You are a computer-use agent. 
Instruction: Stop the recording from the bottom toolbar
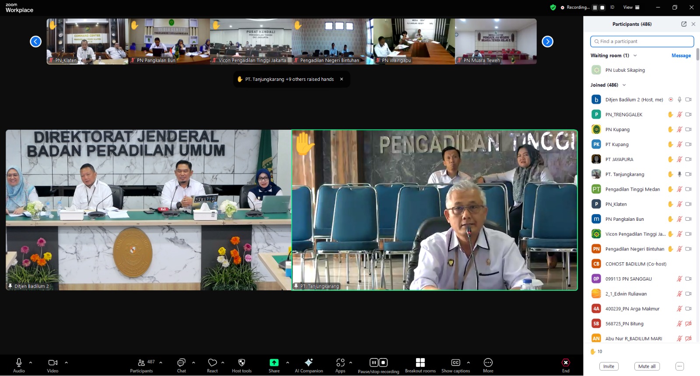pos(383,362)
